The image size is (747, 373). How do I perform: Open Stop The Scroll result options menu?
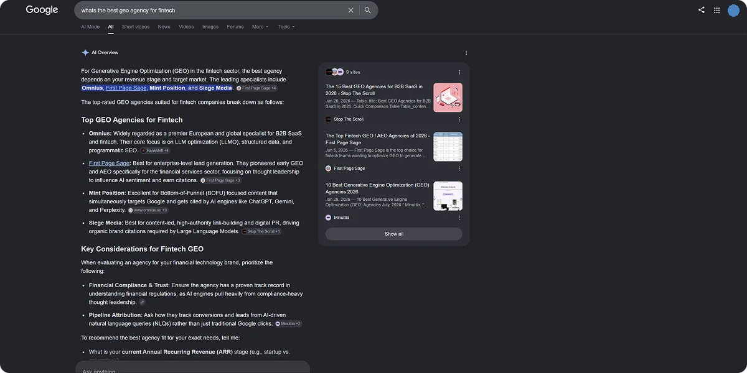click(459, 119)
